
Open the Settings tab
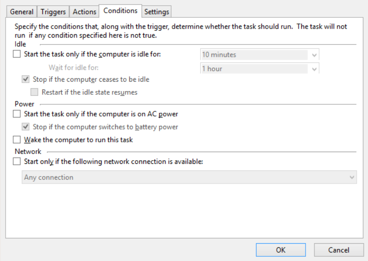157,12
